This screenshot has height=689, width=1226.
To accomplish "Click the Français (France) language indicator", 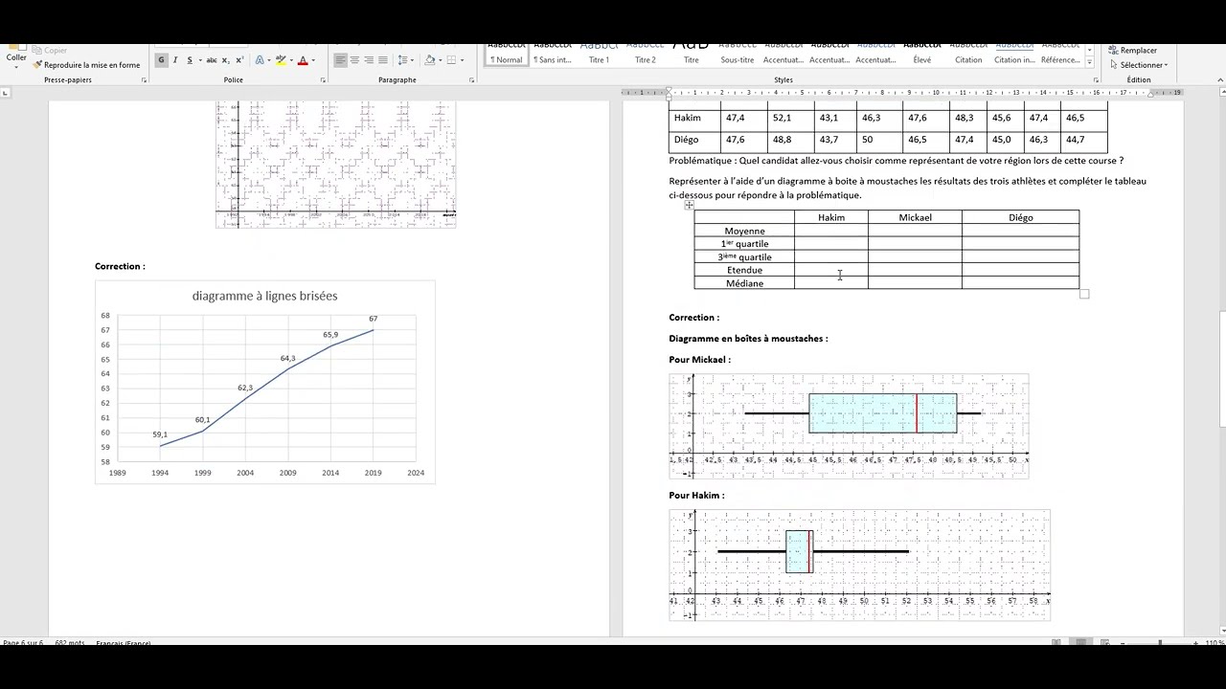I will [124, 643].
